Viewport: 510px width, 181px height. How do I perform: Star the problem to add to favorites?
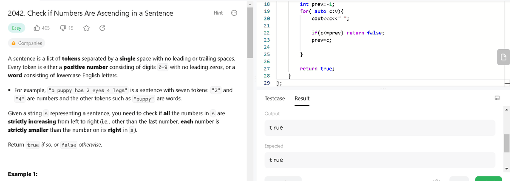point(87,28)
